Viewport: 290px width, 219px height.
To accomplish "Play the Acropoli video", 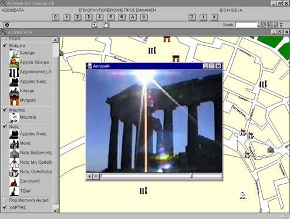I will [x=89, y=176].
